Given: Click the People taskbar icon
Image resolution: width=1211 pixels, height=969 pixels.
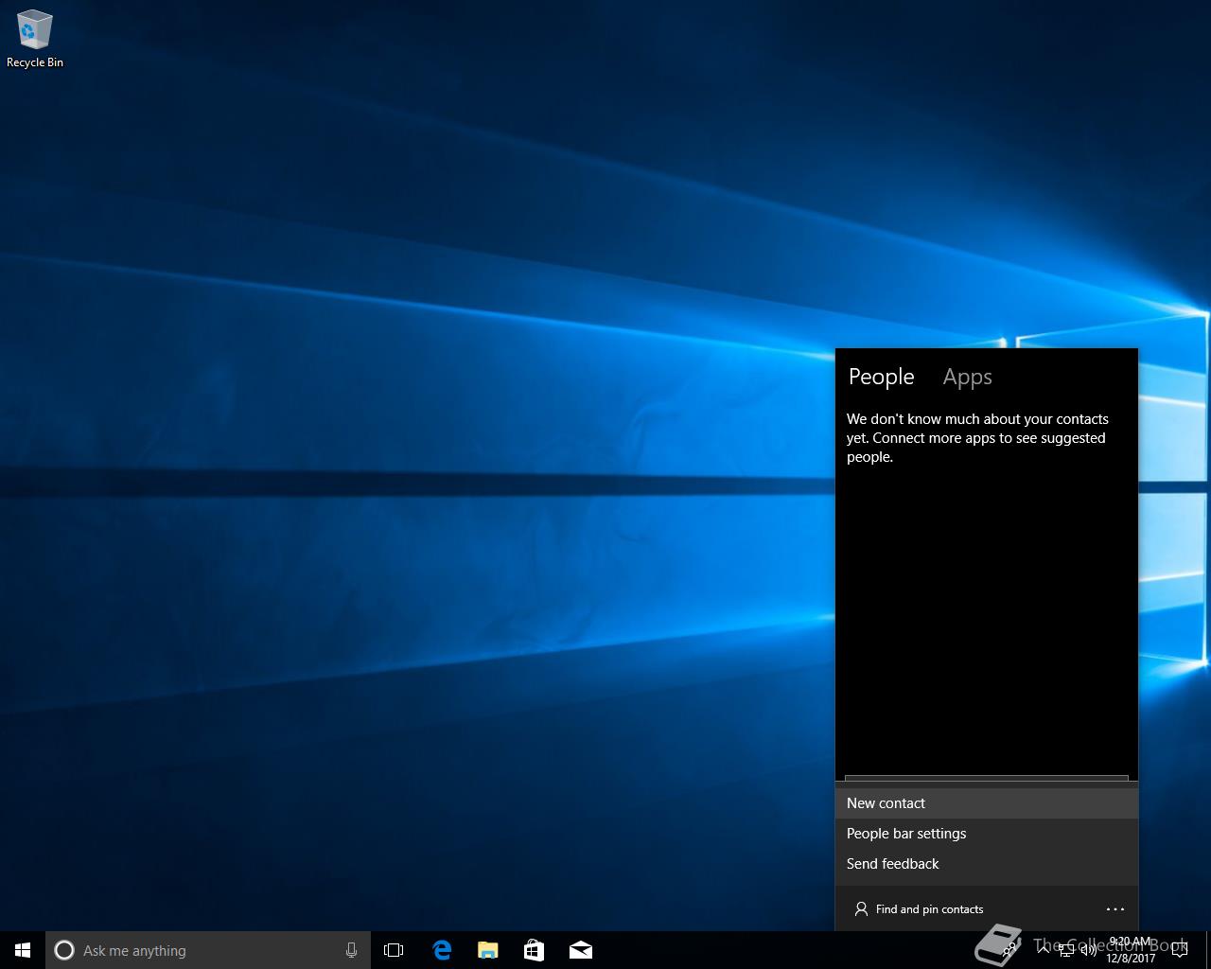Looking at the screenshot, I should pos(1010,950).
